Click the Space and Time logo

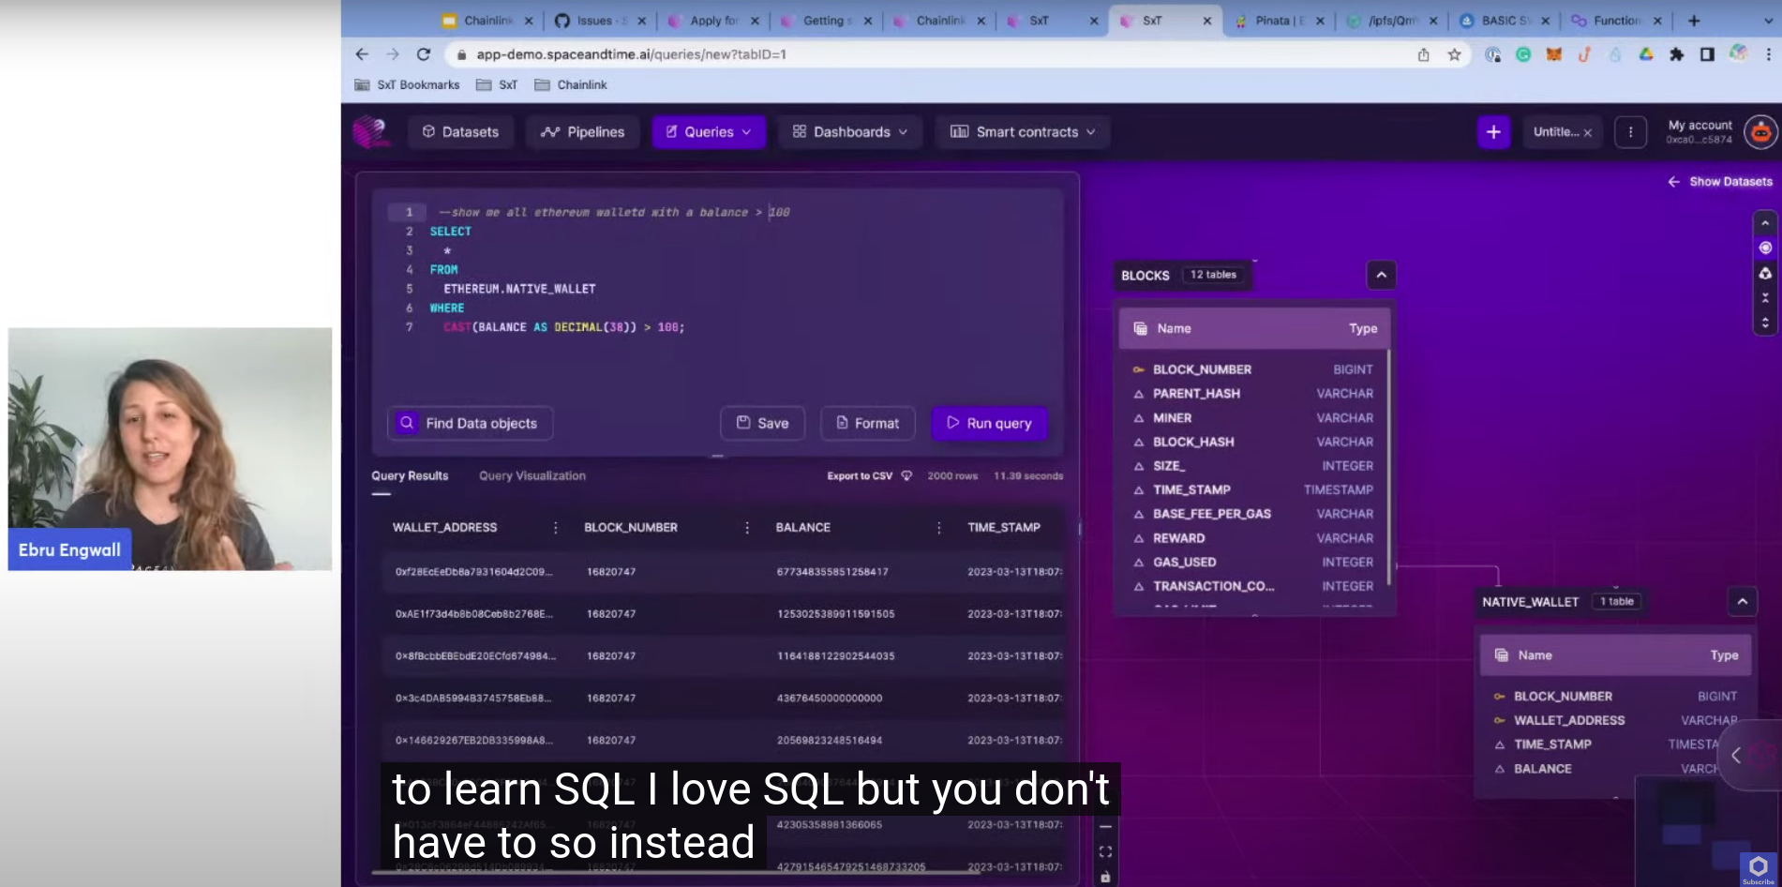pyautogui.click(x=371, y=132)
